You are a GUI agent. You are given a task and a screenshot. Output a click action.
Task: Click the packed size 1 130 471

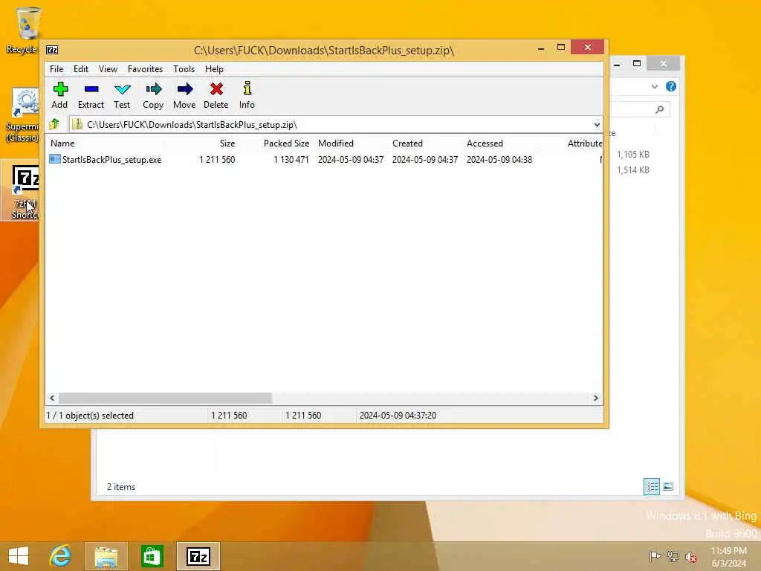[291, 160]
